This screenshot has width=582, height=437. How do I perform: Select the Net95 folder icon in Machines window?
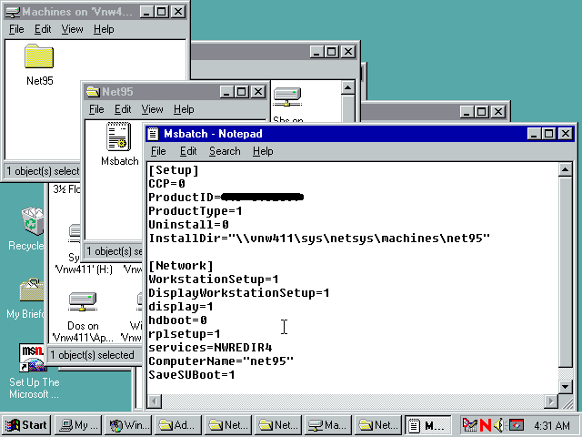tap(39, 56)
